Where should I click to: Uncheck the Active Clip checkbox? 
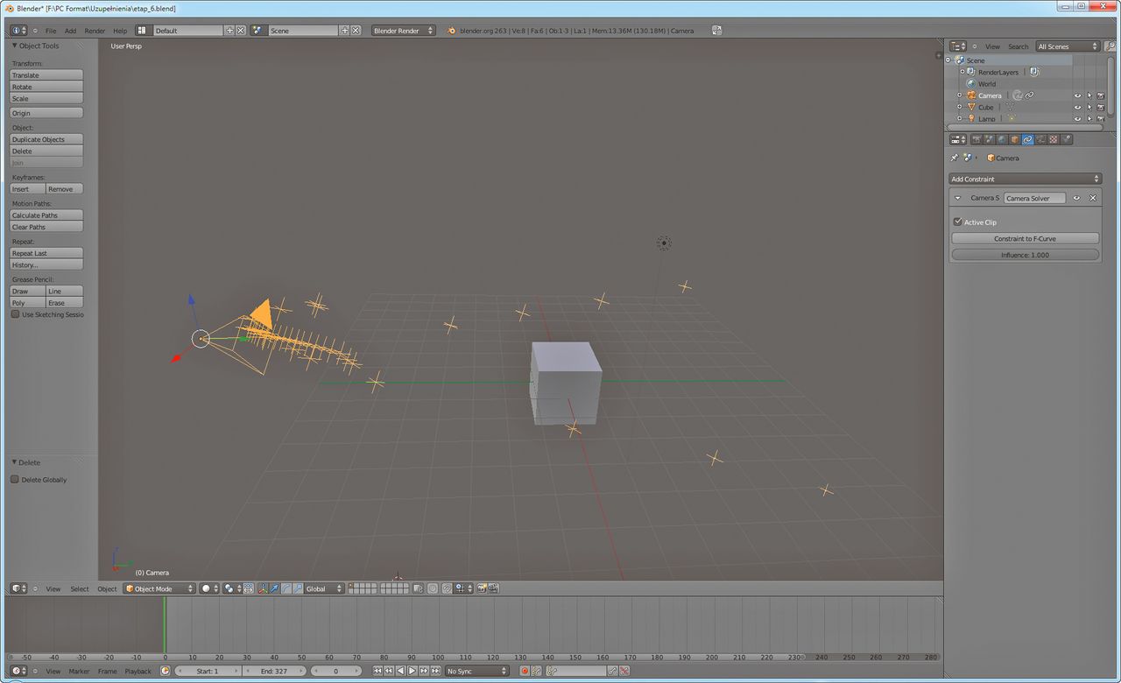point(958,222)
